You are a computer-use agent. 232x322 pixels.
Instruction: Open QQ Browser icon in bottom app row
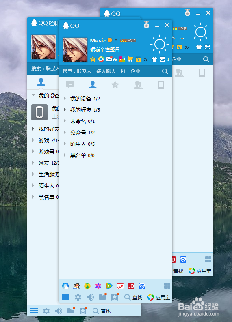65,286
